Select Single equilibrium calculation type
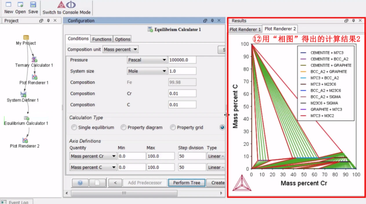 coord(74,127)
